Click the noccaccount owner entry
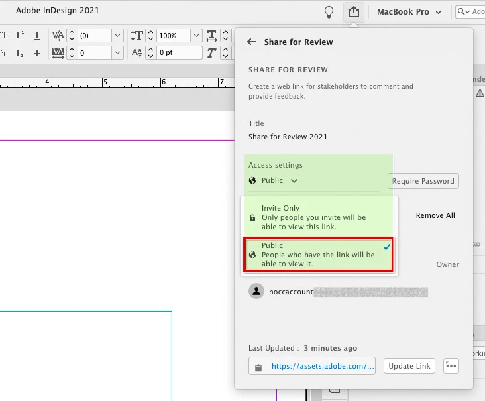485x401 pixels. [338, 292]
